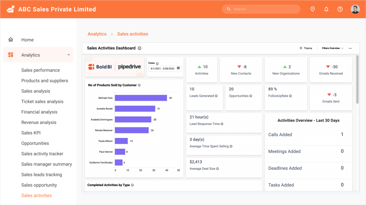Click the location pin icon in the header
Viewport: 366px width, 205px height.
312,9
